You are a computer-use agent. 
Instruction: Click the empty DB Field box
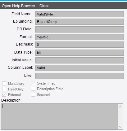[79, 29]
